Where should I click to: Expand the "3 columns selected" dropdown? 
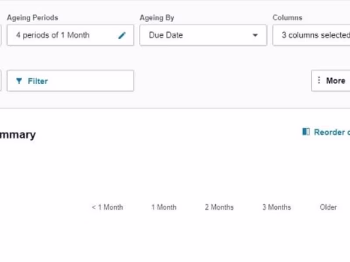click(311, 35)
